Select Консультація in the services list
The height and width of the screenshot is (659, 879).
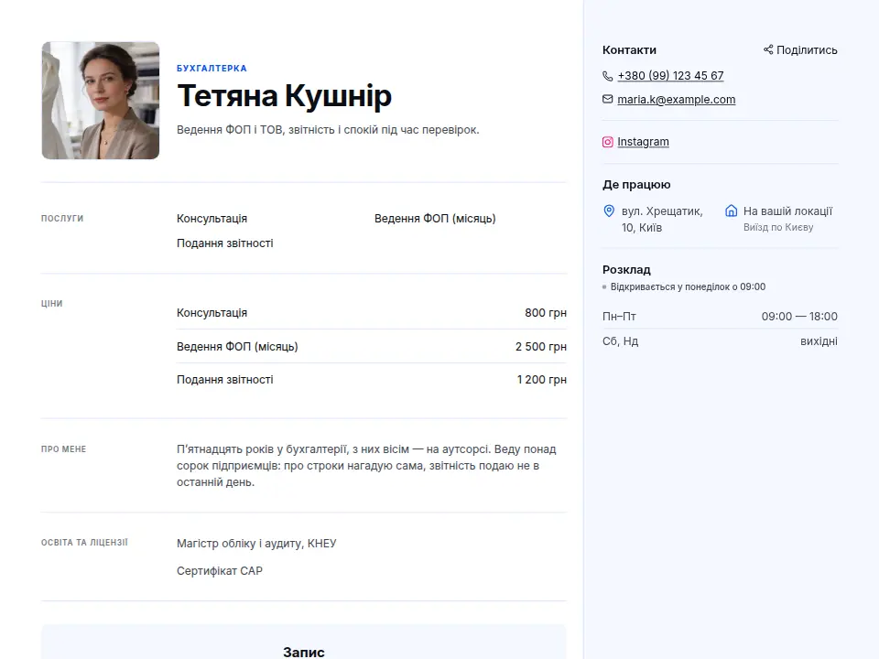tap(212, 219)
